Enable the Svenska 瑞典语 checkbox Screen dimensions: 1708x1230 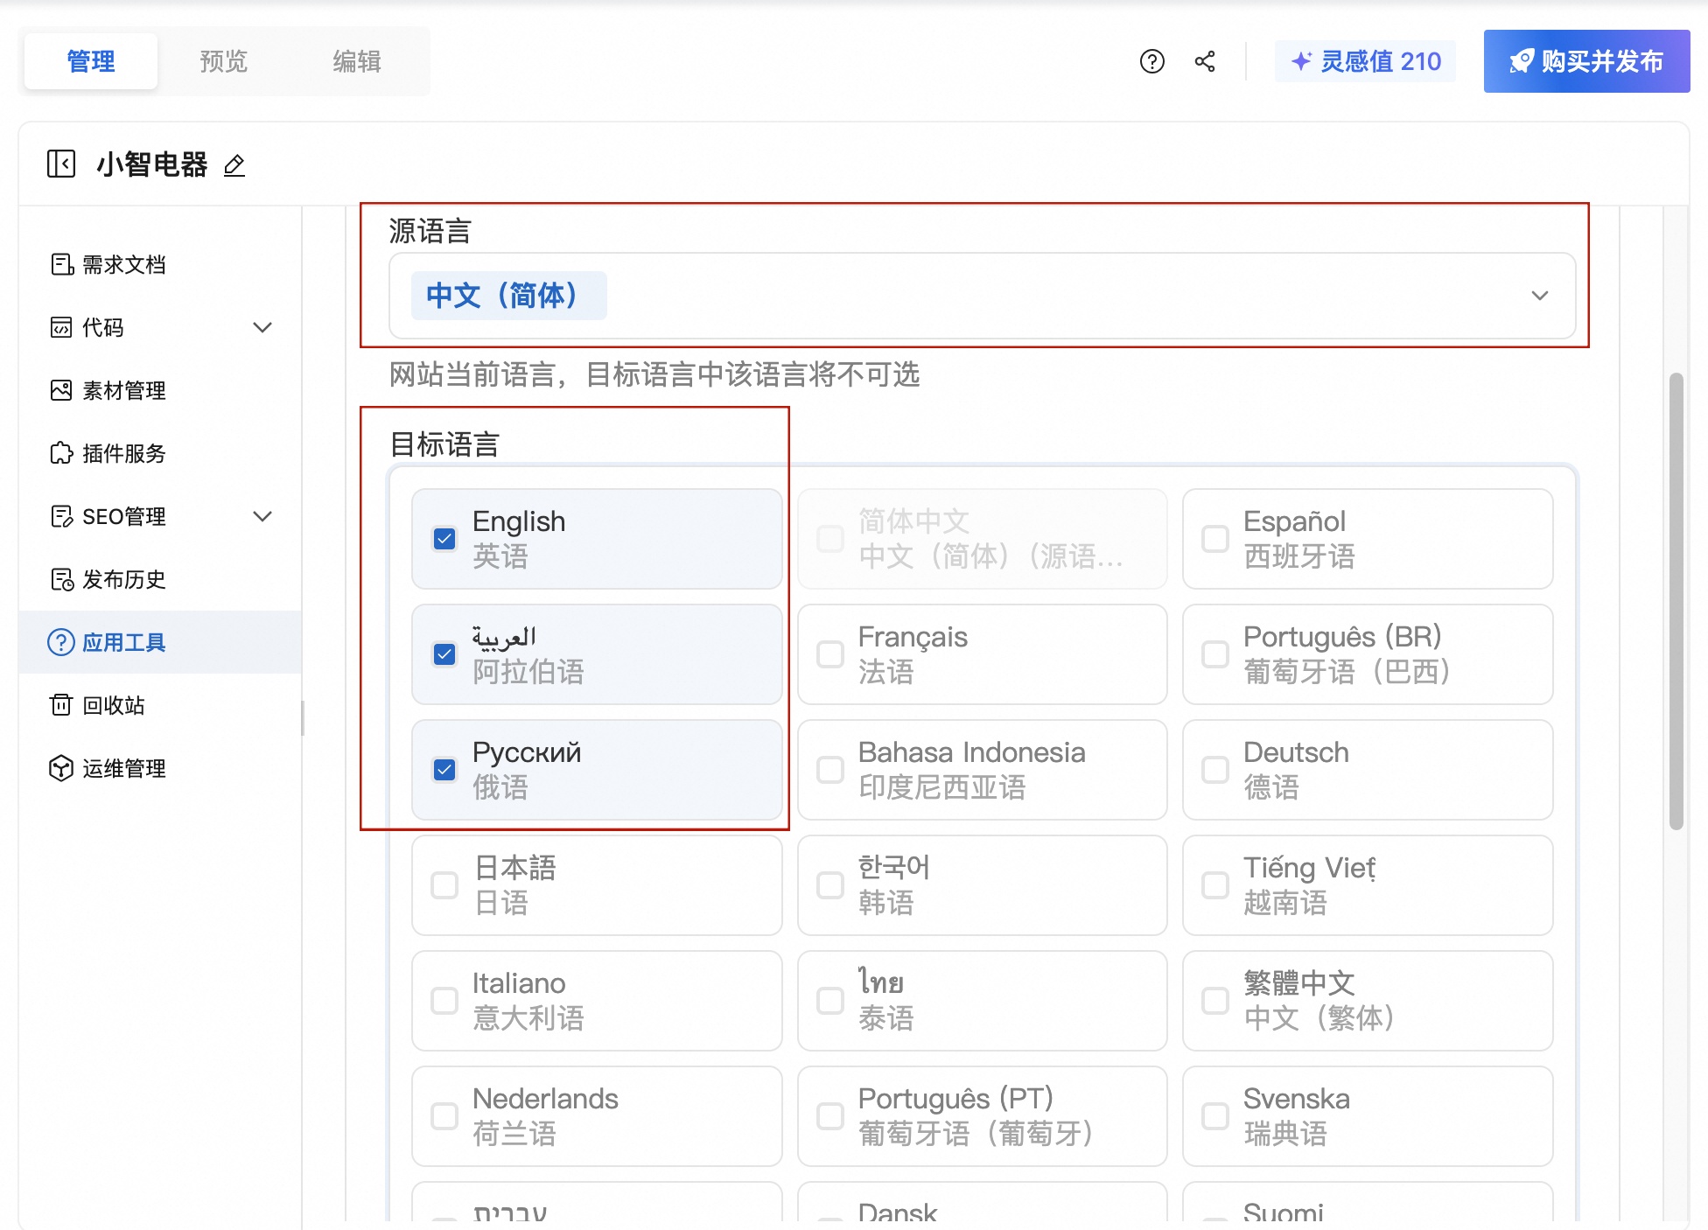tap(1215, 1116)
